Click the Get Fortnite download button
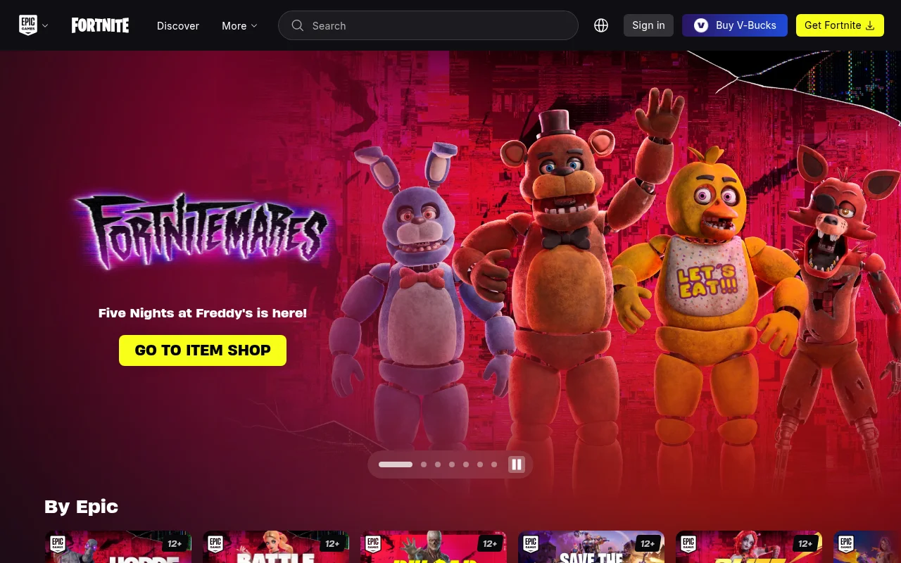 pyautogui.click(x=840, y=25)
